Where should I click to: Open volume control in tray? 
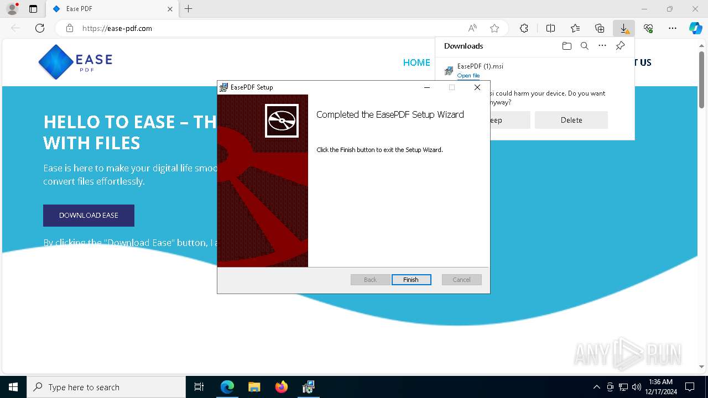click(x=637, y=387)
